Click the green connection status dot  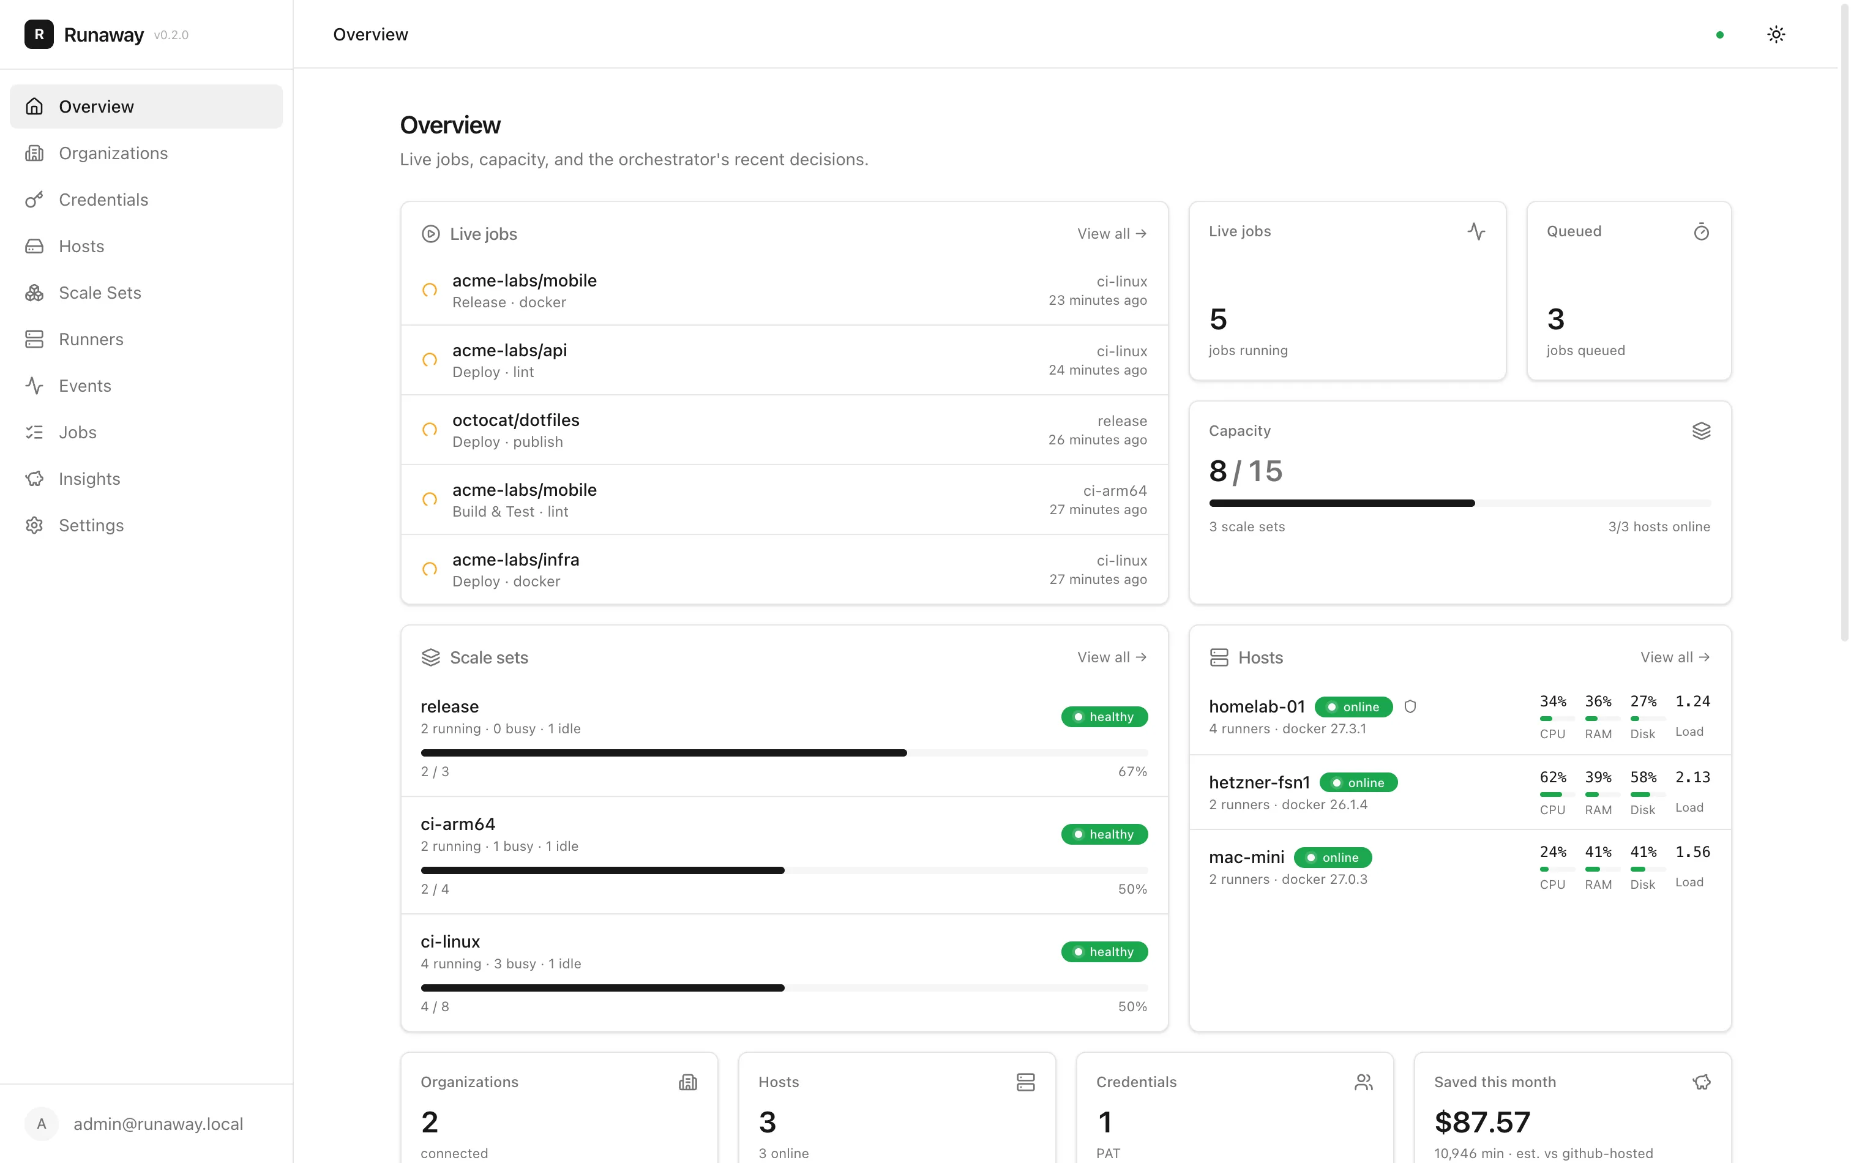(x=1719, y=35)
